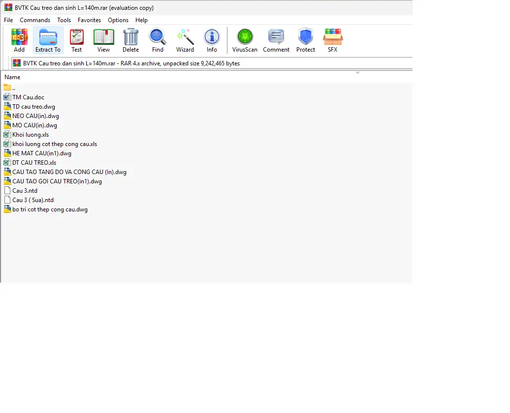This screenshot has height=413, width=510.
Task: Click the Protect shield icon
Action: click(305, 40)
